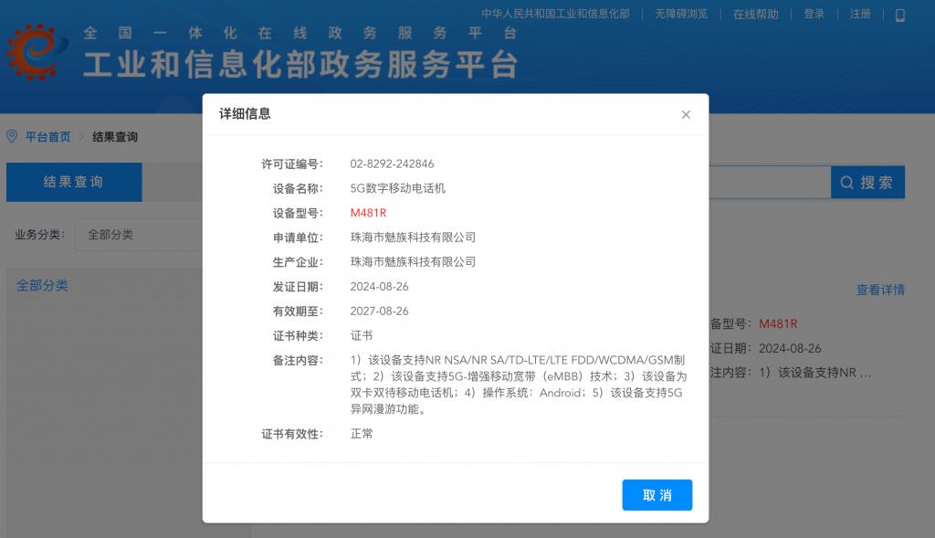This screenshot has height=538, width=935.
Task: Click the red M481R model in the dialog
Action: coord(368,213)
